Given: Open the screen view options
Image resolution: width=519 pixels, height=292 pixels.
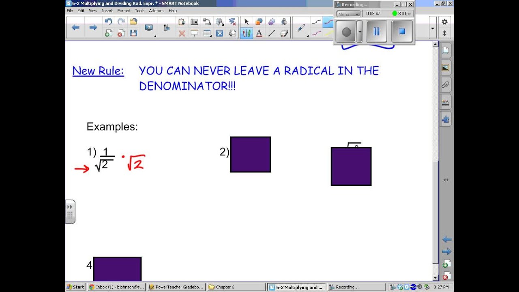Looking at the screenshot, I should tap(149, 28).
